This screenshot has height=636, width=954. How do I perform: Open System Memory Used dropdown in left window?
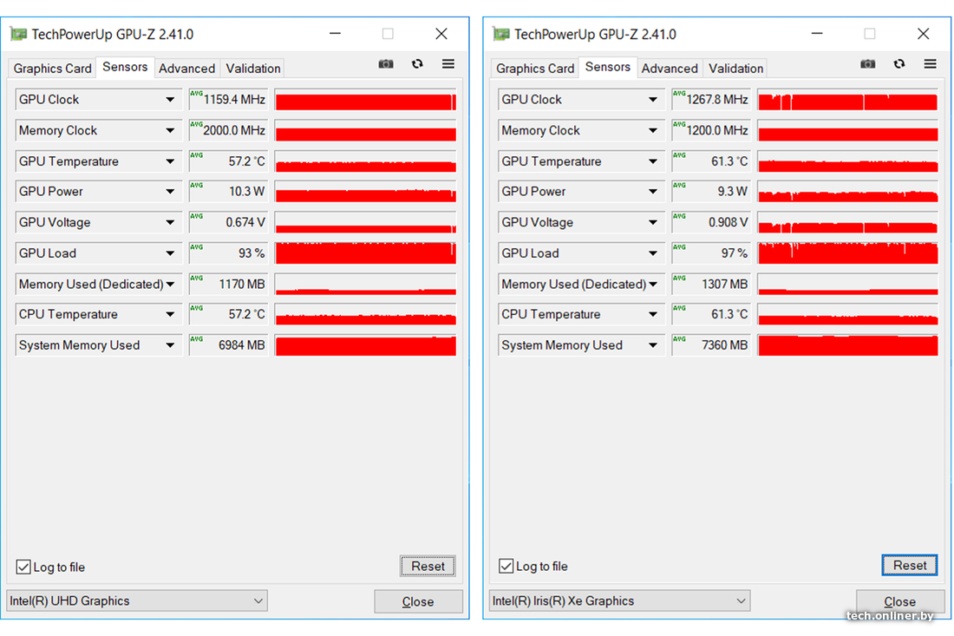click(99, 345)
